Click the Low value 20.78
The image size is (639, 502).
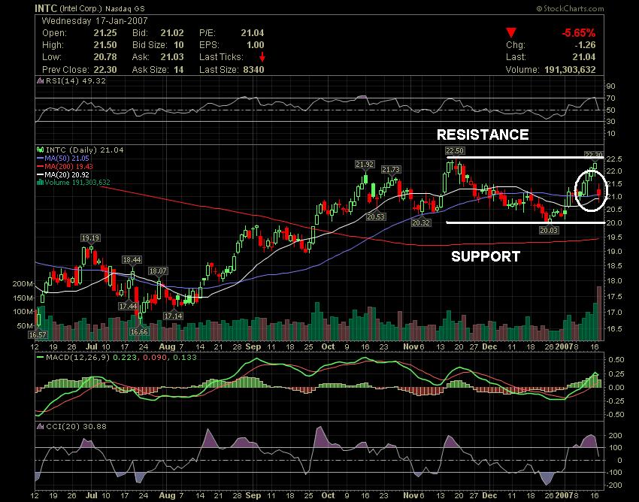pyautogui.click(x=105, y=57)
